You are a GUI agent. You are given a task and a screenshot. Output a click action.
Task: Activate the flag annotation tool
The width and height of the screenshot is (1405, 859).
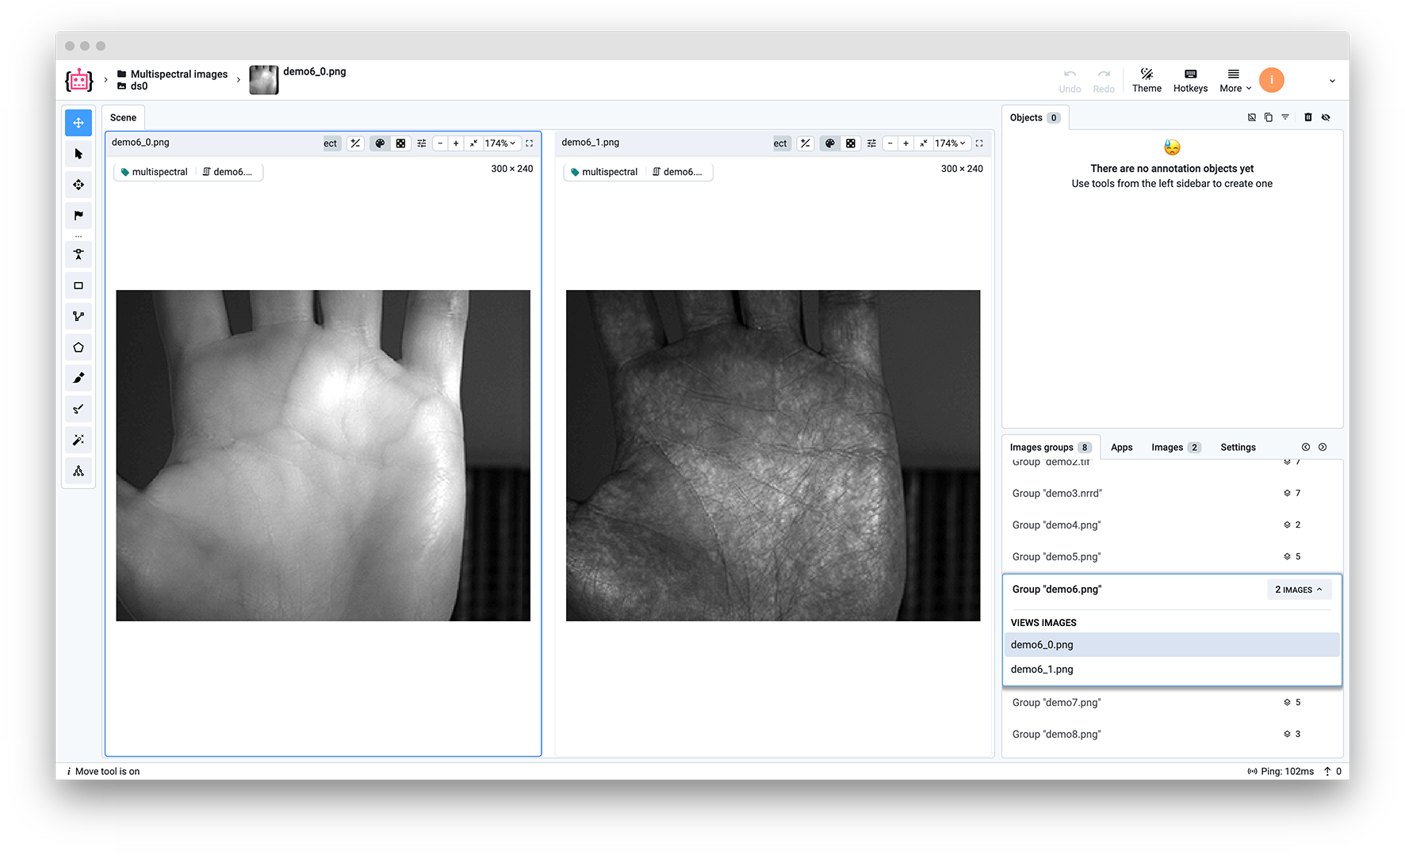click(78, 215)
